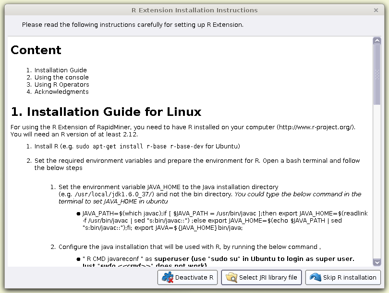Click the blue arrow icon on Skip R installation
The height and width of the screenshot is (293, 389).
[316, 277]
